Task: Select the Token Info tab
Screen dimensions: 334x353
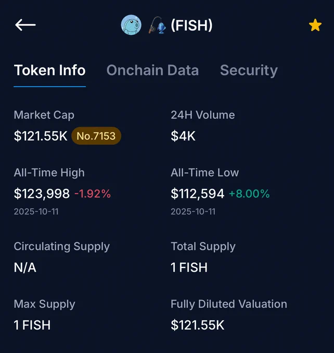Action: [x=49, y=70]
